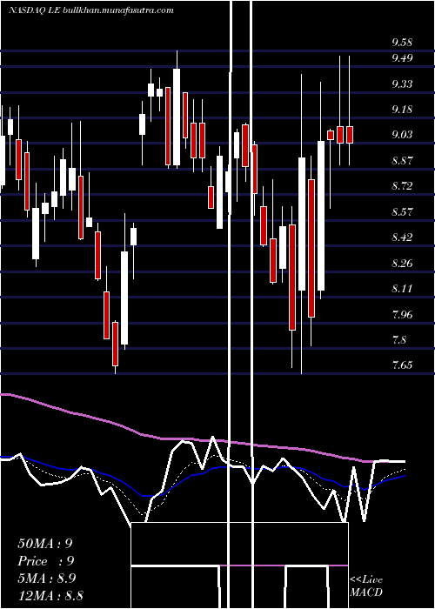Image resolution: width=435 pixels, height=609 pixels.
Task: Click the 8.87 price axis label
Action: (402, 160)
